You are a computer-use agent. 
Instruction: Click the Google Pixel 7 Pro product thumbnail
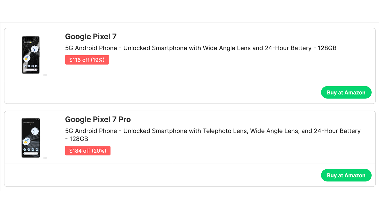point(31,138)
